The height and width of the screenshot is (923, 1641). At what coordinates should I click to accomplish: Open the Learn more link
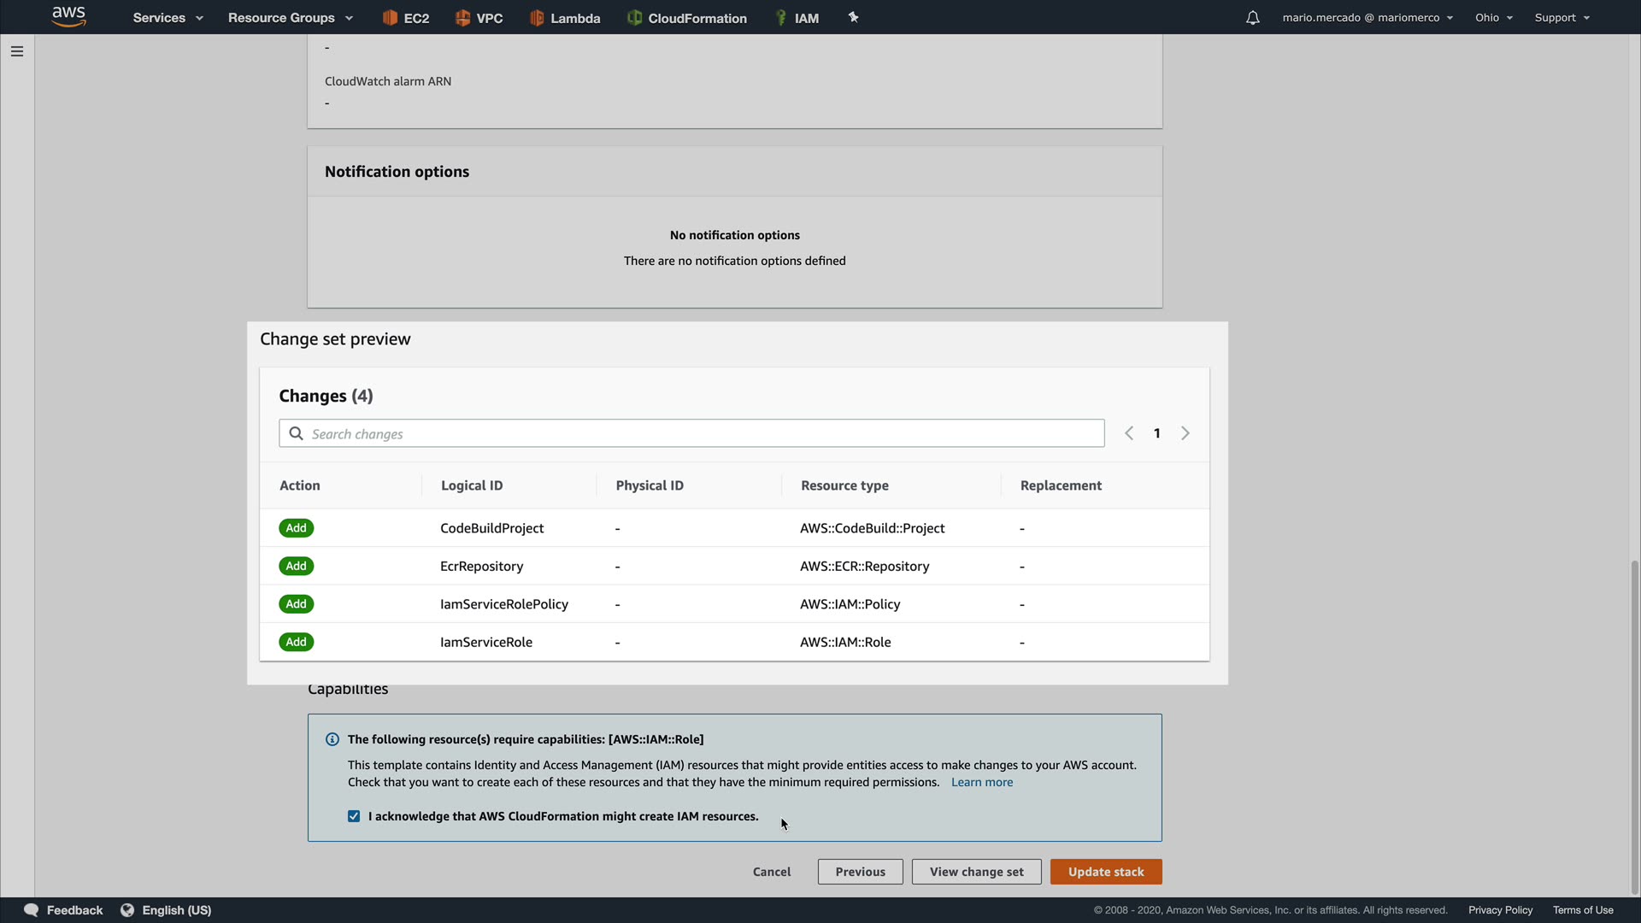pyautogui.click(x=981, y=782)
